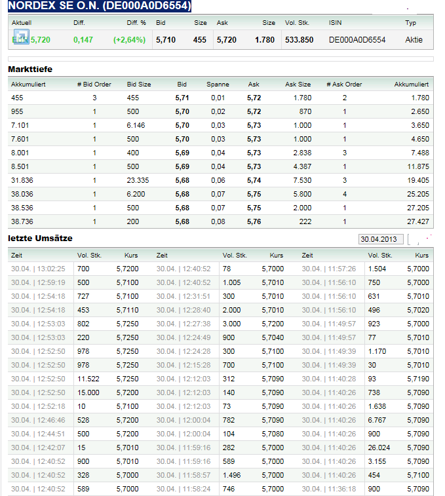Click trade volume 6.767 at 11:40:26
This screenshot has height=496, width=445.
(x=377, y=421)
